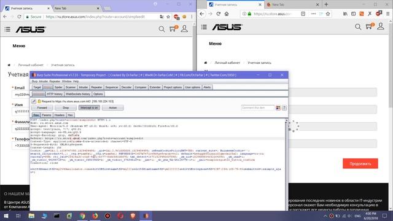Toggle Intercept is on button
Image resolution: width=393 pixels, height=221 pixels.
[89, 108]
